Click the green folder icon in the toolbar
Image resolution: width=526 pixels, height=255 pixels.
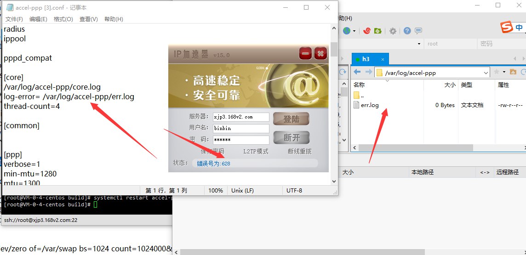[x=378, y=31]
